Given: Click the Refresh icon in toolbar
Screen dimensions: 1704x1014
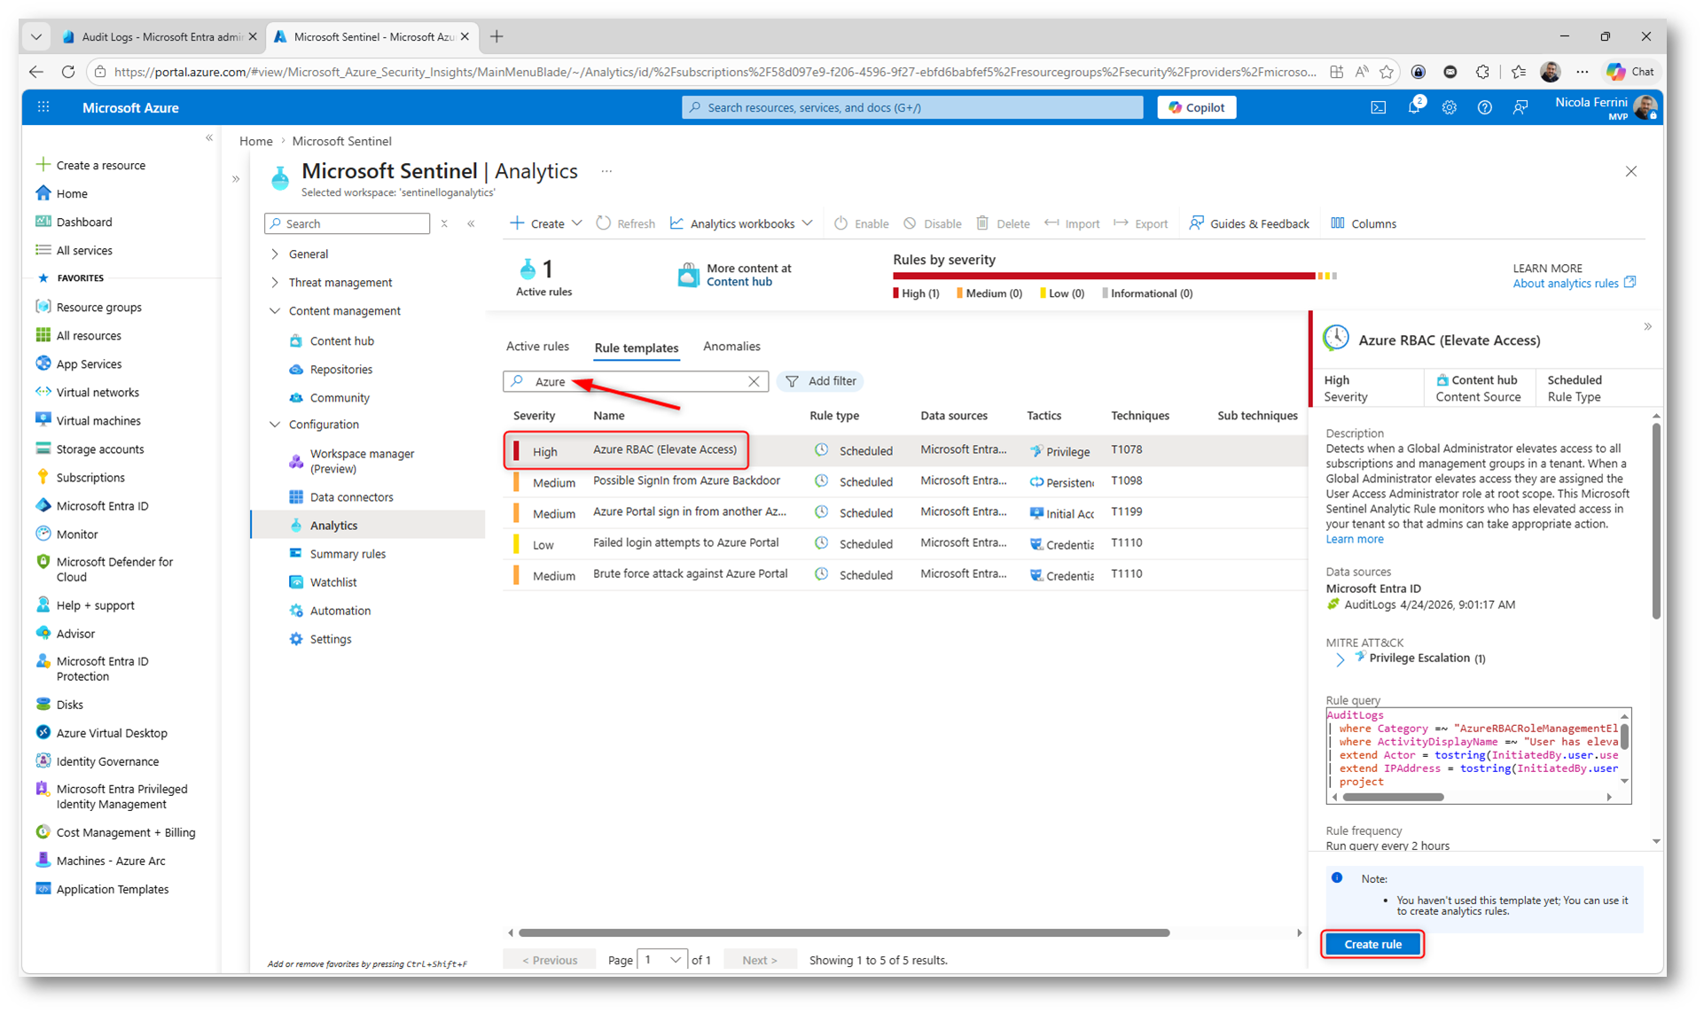Looking at the screenshot, I should 604,223.
